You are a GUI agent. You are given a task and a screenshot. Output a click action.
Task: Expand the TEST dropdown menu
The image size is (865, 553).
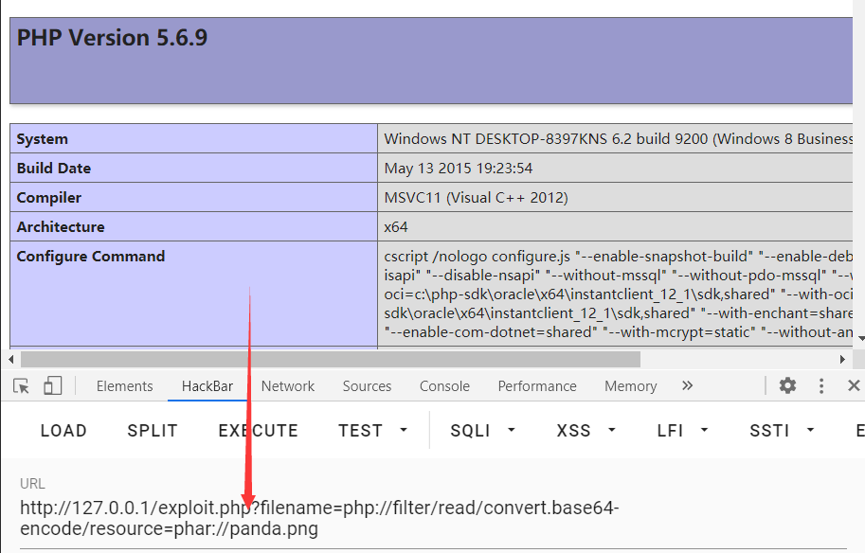point(373,431)
